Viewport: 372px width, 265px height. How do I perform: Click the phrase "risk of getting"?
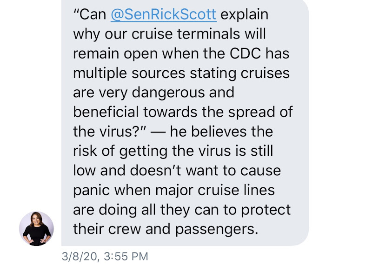[120, 152]
